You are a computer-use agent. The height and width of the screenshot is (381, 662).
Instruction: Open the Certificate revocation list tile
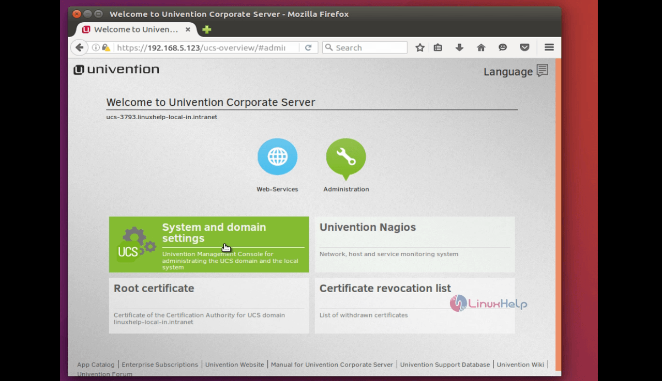[415, 306]
